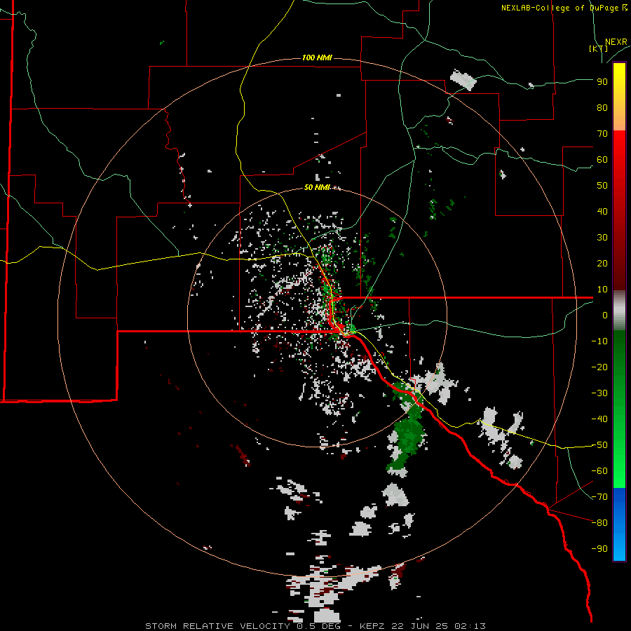Click the -20 knots scale label
The width and height of the screenshot is (631, 631).
tap(599, 367)
